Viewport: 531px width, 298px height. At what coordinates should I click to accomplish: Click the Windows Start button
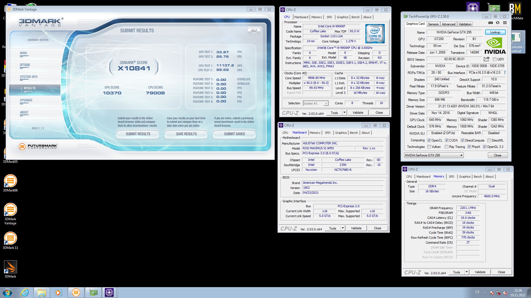tap(7, 292)
